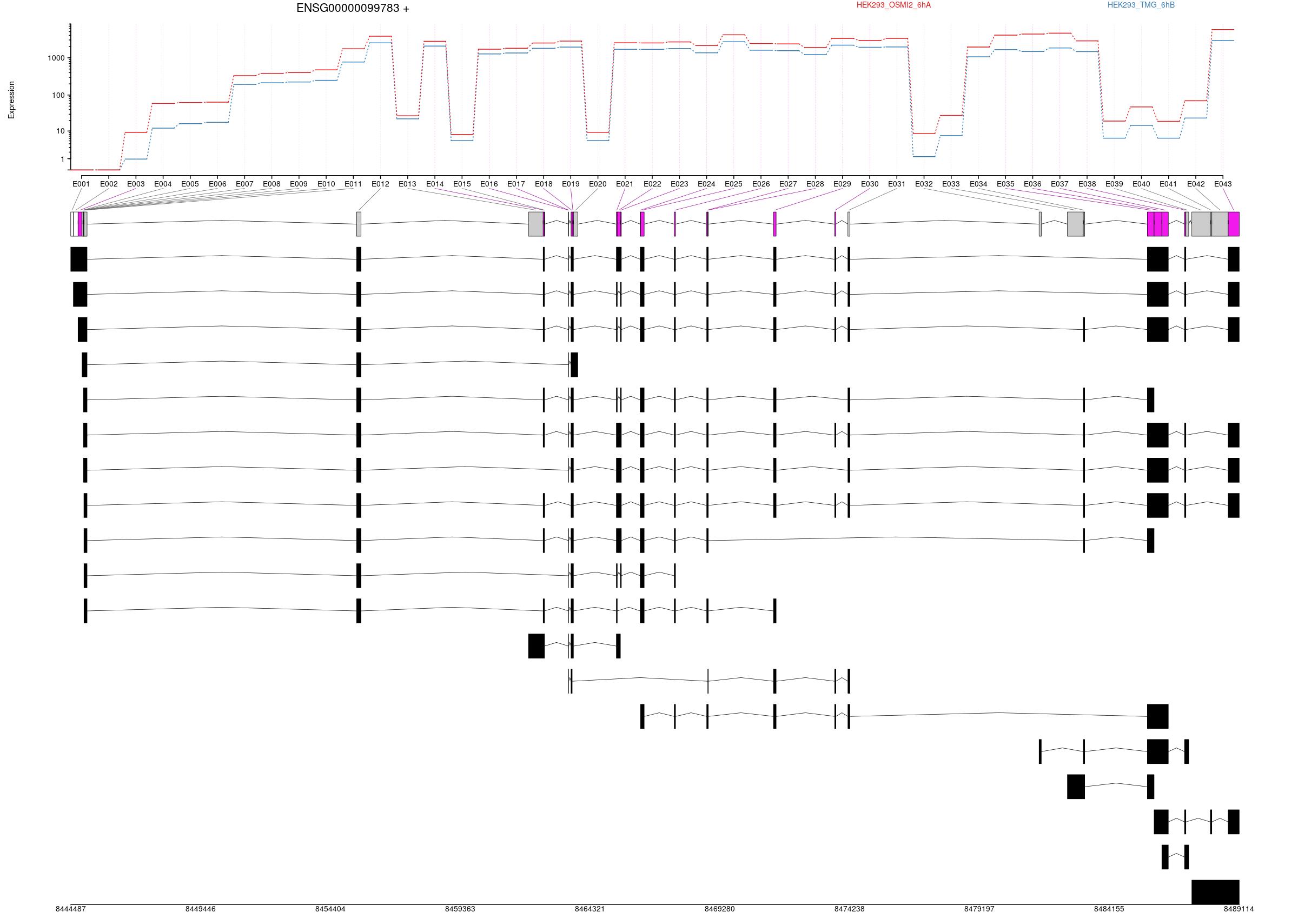Click exon bin label E023
Image resolution: width=1298 pixels, height=919 pixels.
(x=679, y=184)
